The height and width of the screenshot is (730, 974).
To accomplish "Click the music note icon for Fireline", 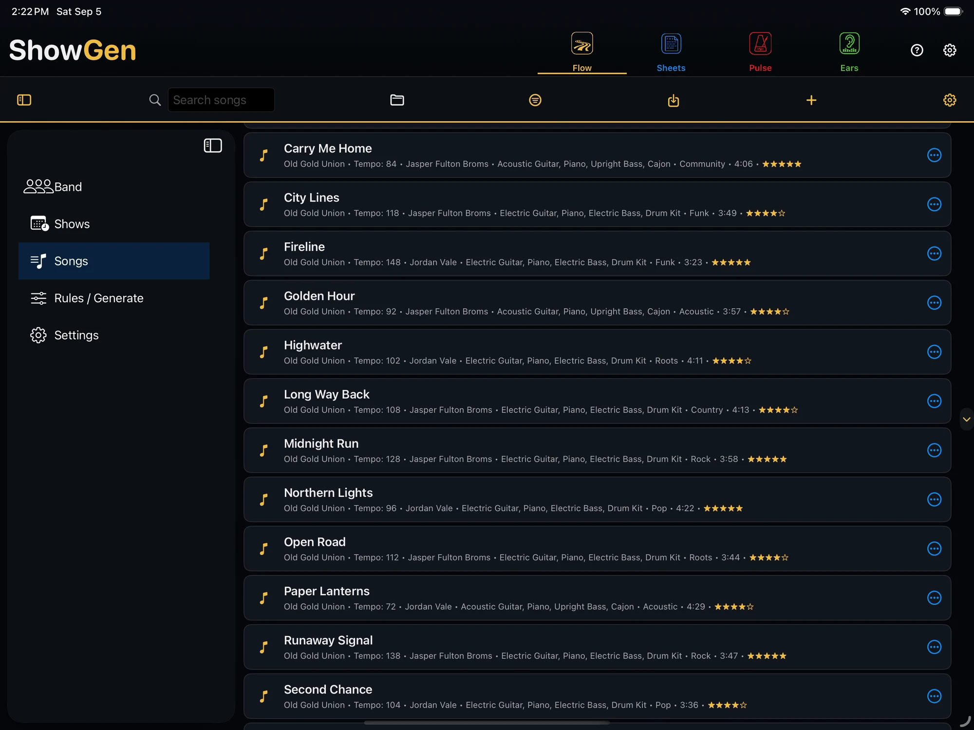I will tap(264, 254).
